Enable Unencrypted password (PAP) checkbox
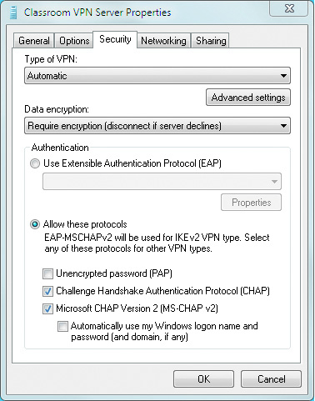The height and width of the screenshot is (401, 315). click(x=47, y=273)
